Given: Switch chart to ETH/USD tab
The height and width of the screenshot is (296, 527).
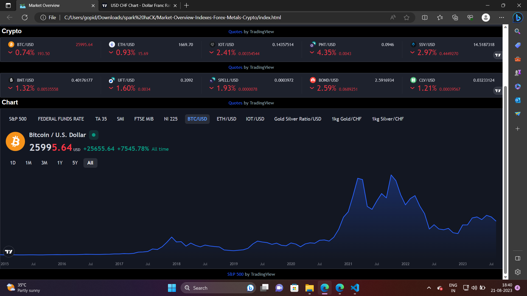Looking at the screenshot, I should [226, 119].
